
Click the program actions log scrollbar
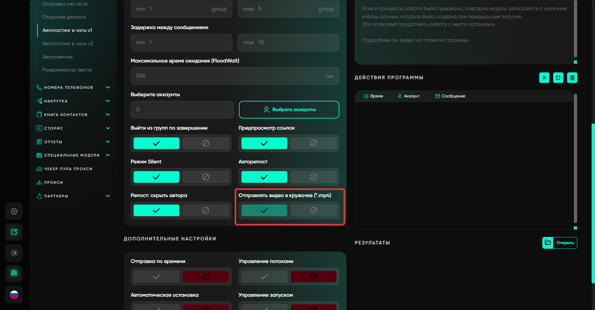point(575,158)
